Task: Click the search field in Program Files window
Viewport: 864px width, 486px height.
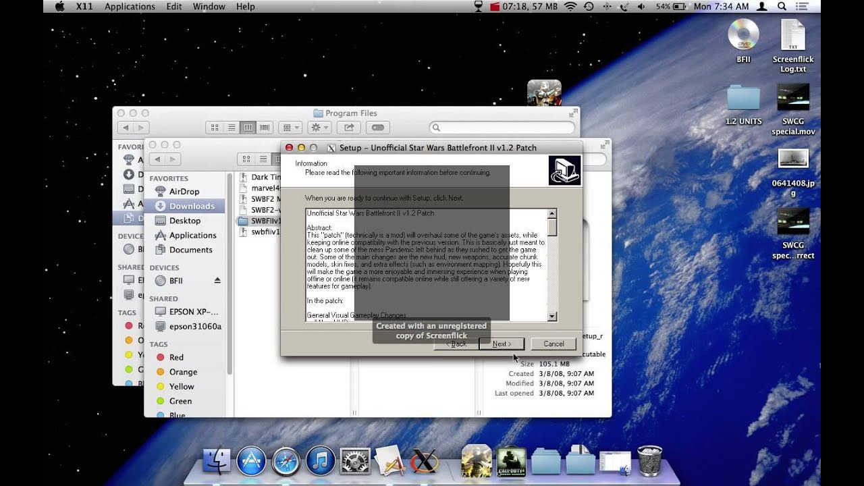Action: click(x=502, y=127)
